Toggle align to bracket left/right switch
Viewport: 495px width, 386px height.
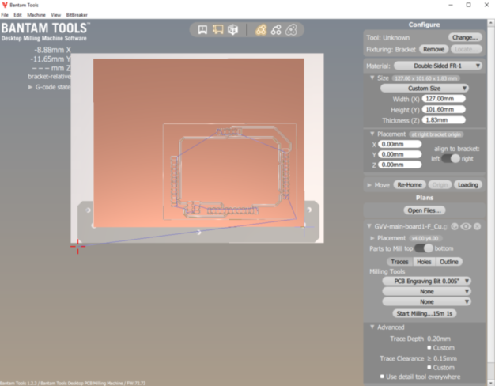(x=451, y=158)
